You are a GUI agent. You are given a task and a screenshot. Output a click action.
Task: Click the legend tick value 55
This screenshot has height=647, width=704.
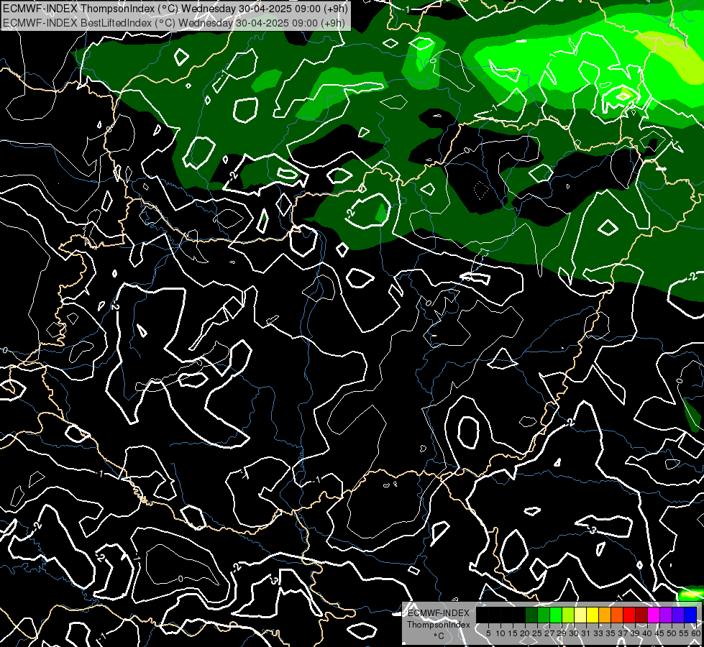pos(684,633)
